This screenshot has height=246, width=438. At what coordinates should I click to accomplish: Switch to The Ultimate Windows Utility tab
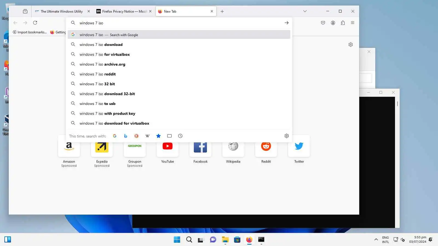click(62, 11)
